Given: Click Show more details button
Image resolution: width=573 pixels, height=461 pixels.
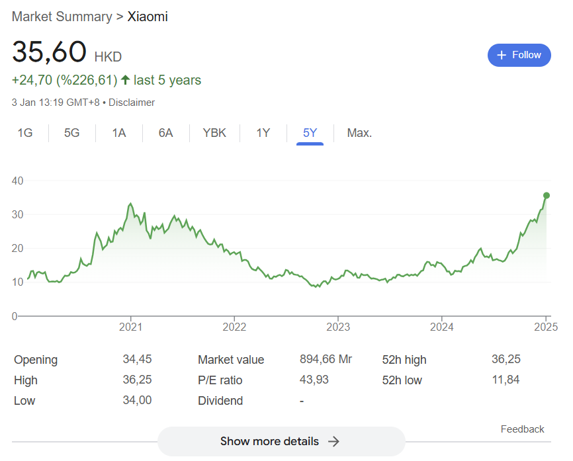Looking at the screenshot, I should pos(281,441).
